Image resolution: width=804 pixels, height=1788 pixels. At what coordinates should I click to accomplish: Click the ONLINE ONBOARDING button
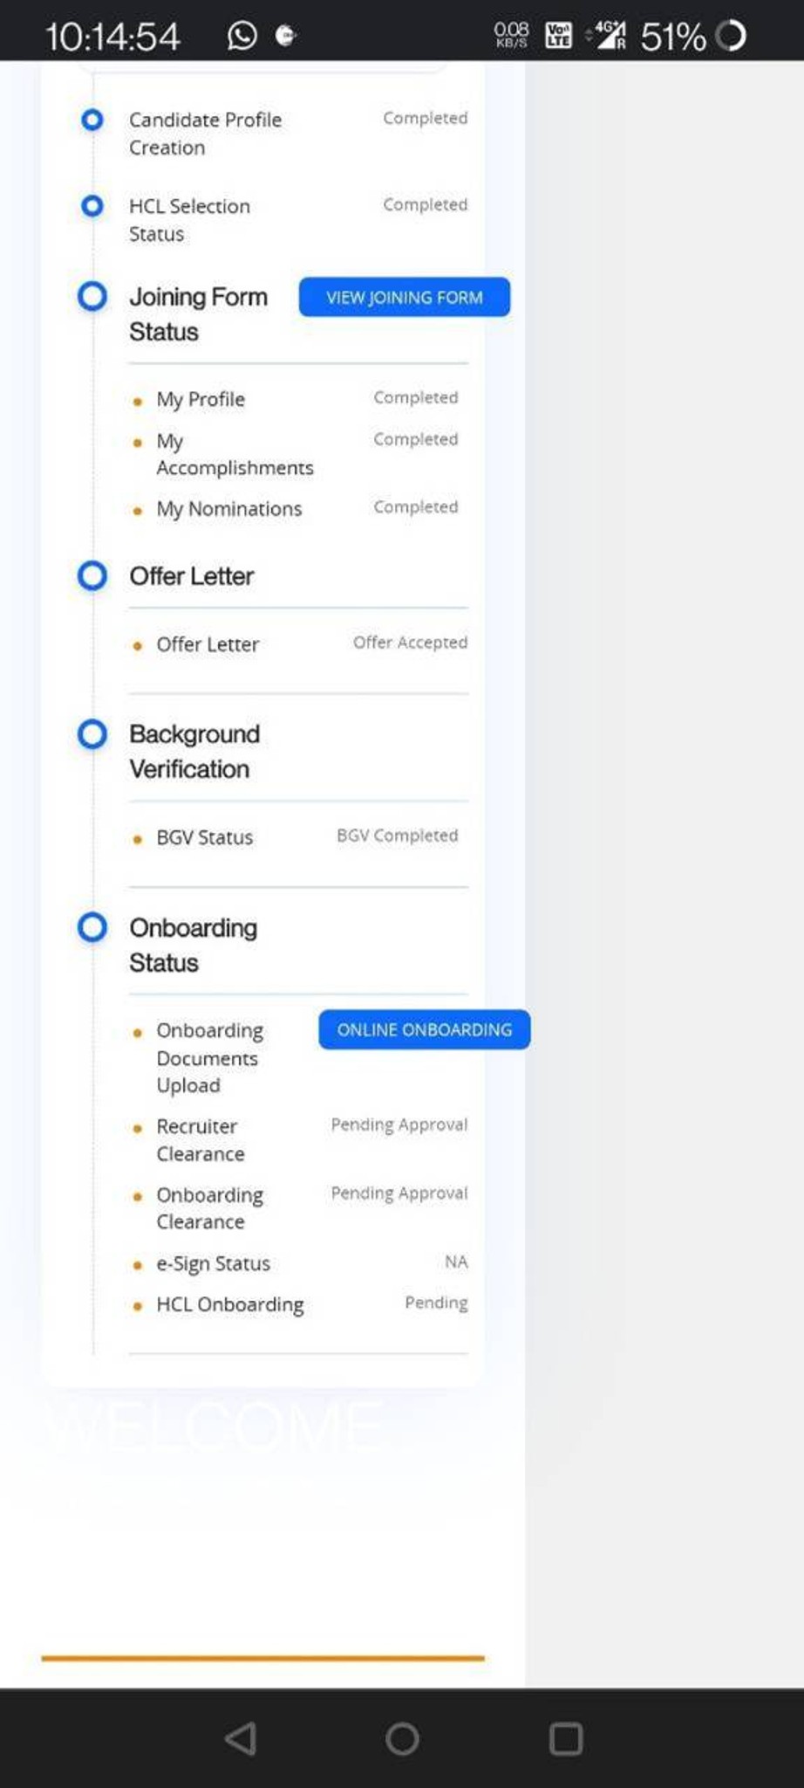click(x=424, y=1030)
